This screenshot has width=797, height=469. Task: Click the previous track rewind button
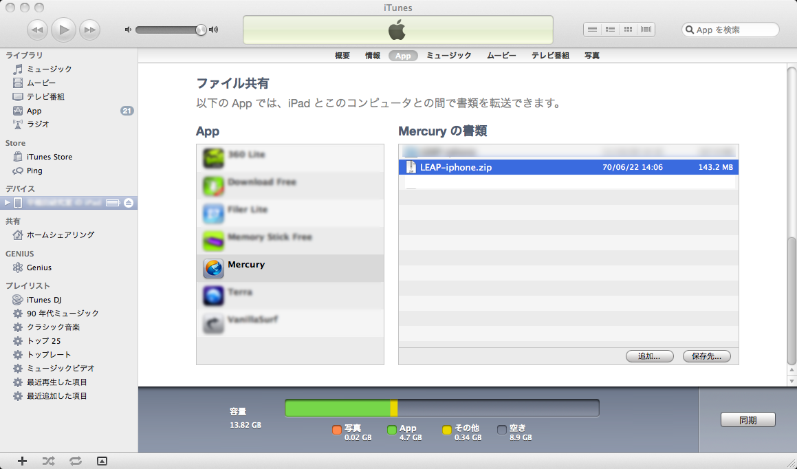click(37, 30)
